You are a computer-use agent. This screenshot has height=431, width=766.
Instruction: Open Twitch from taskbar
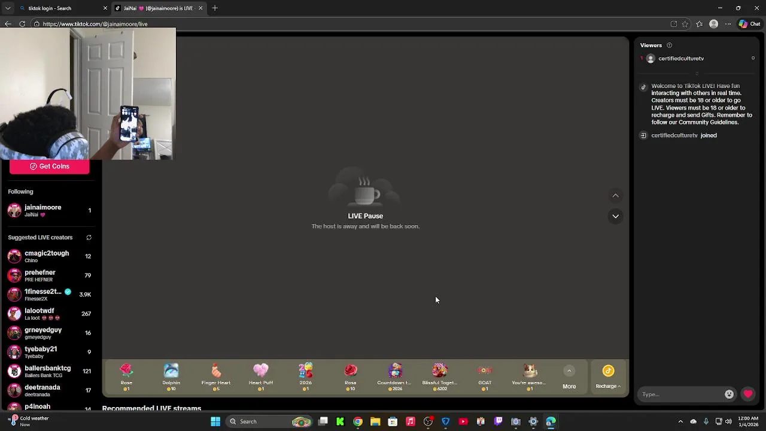498,421
